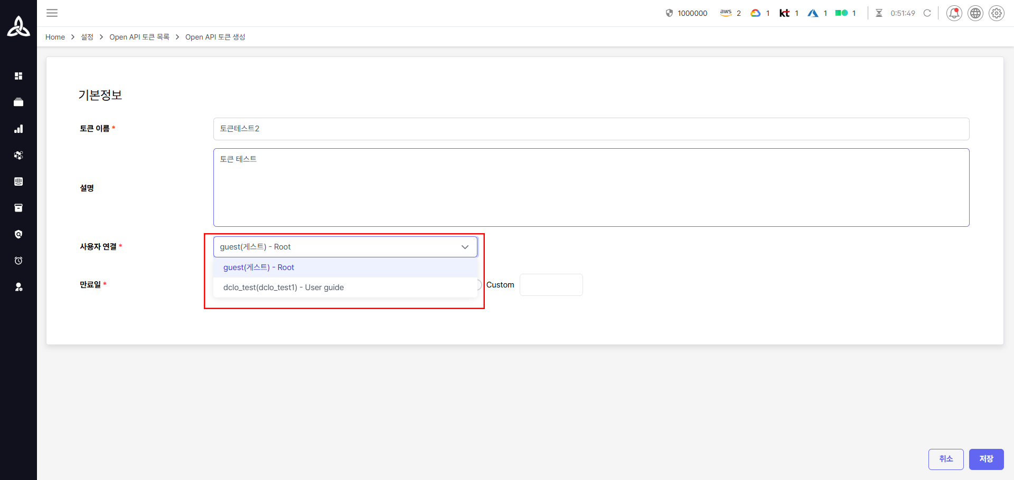Click the 토큰 이름 input field
This screenshot has height=480, width=1014.
point(591,129)
